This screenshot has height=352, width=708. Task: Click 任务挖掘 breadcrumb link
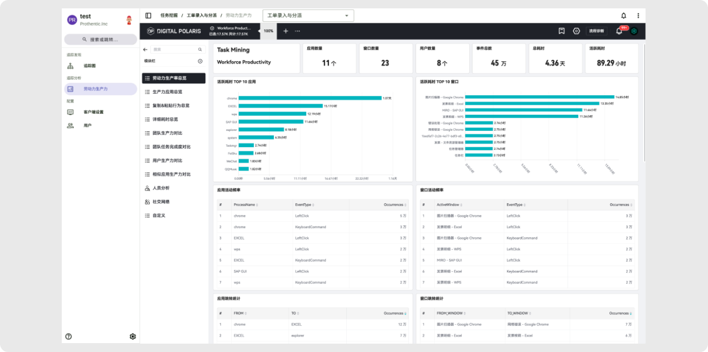[169, 16]
